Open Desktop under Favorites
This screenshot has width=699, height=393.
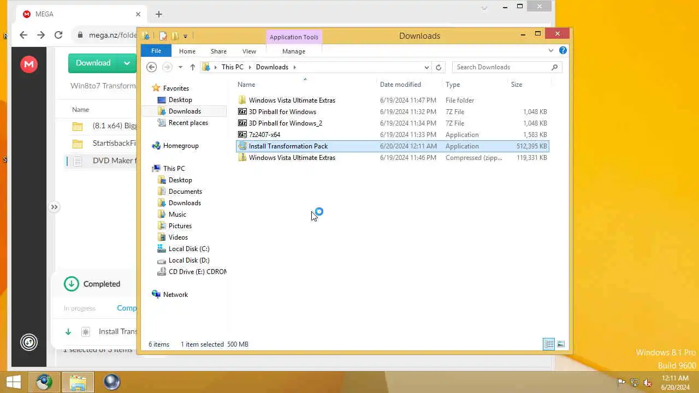tap(175, 100)
